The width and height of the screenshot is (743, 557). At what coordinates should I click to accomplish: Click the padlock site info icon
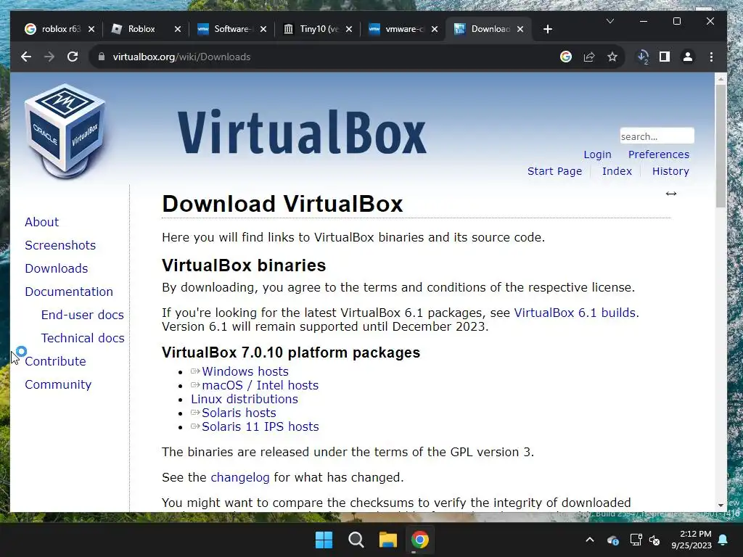(101, 57)
